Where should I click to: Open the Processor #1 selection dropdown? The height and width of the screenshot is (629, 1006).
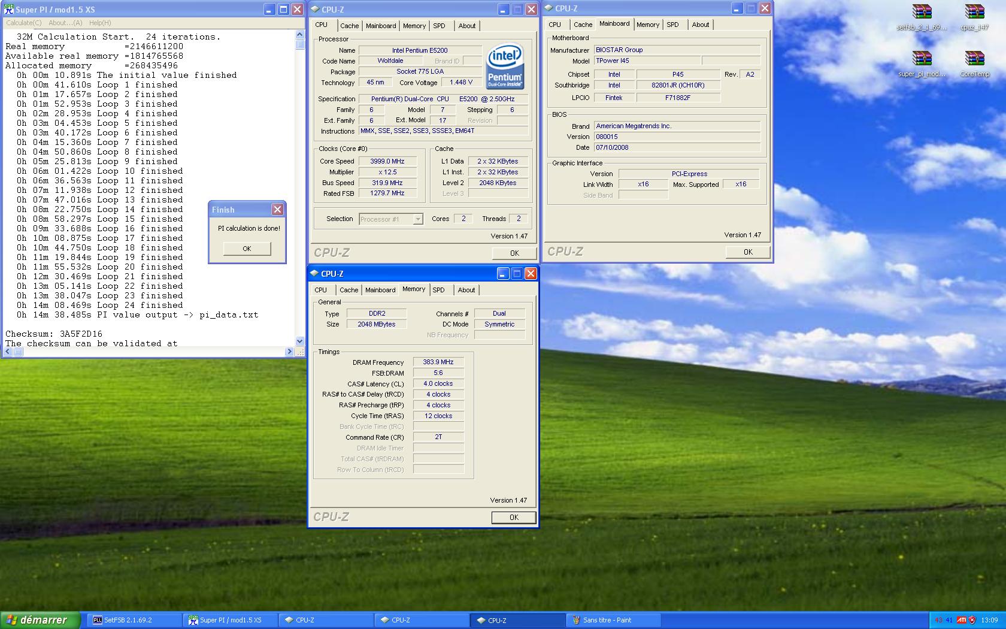click(418, 219)
